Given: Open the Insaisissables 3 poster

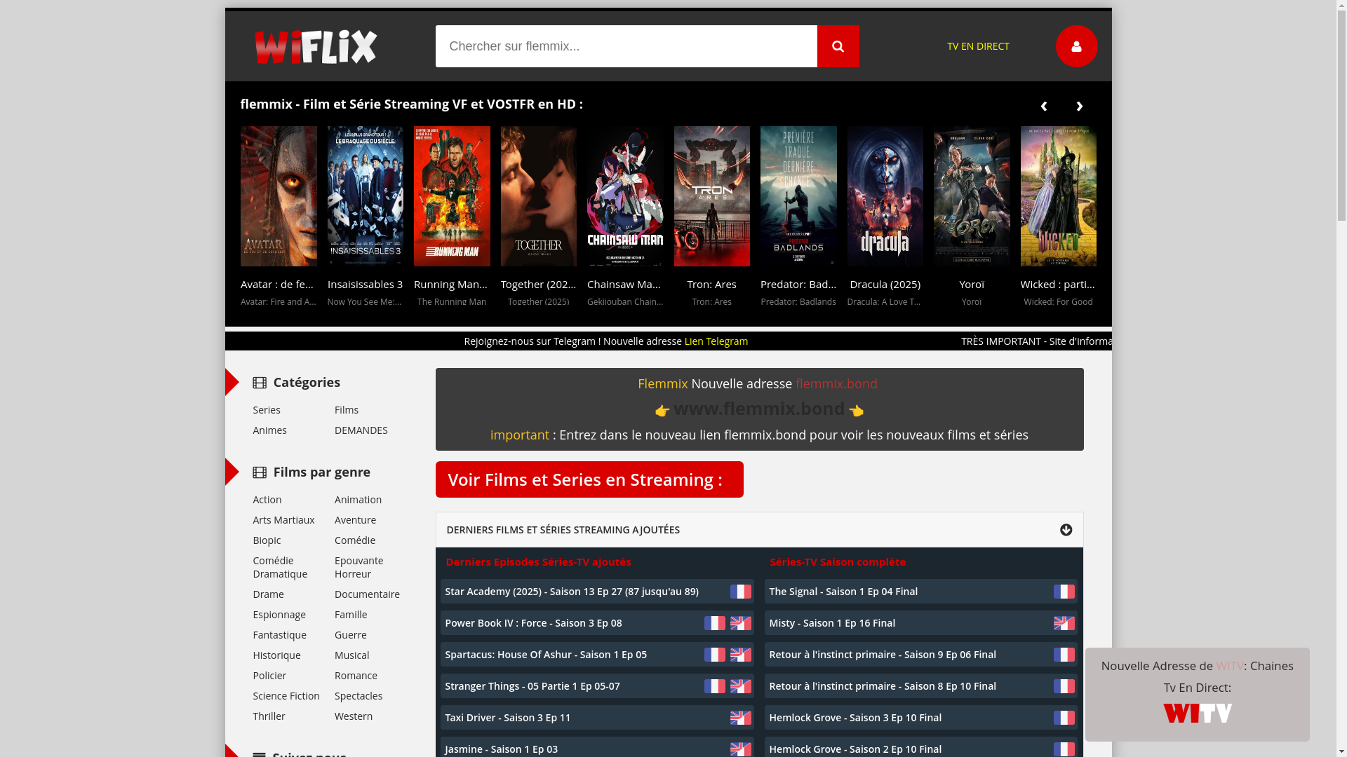Looking at the screenshot, I should (x=366, y=196).
